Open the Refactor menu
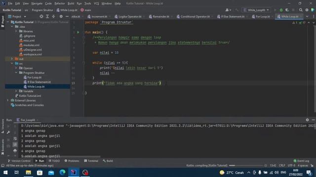This screenshot has width=316, height=177. (x=60, y=3)
